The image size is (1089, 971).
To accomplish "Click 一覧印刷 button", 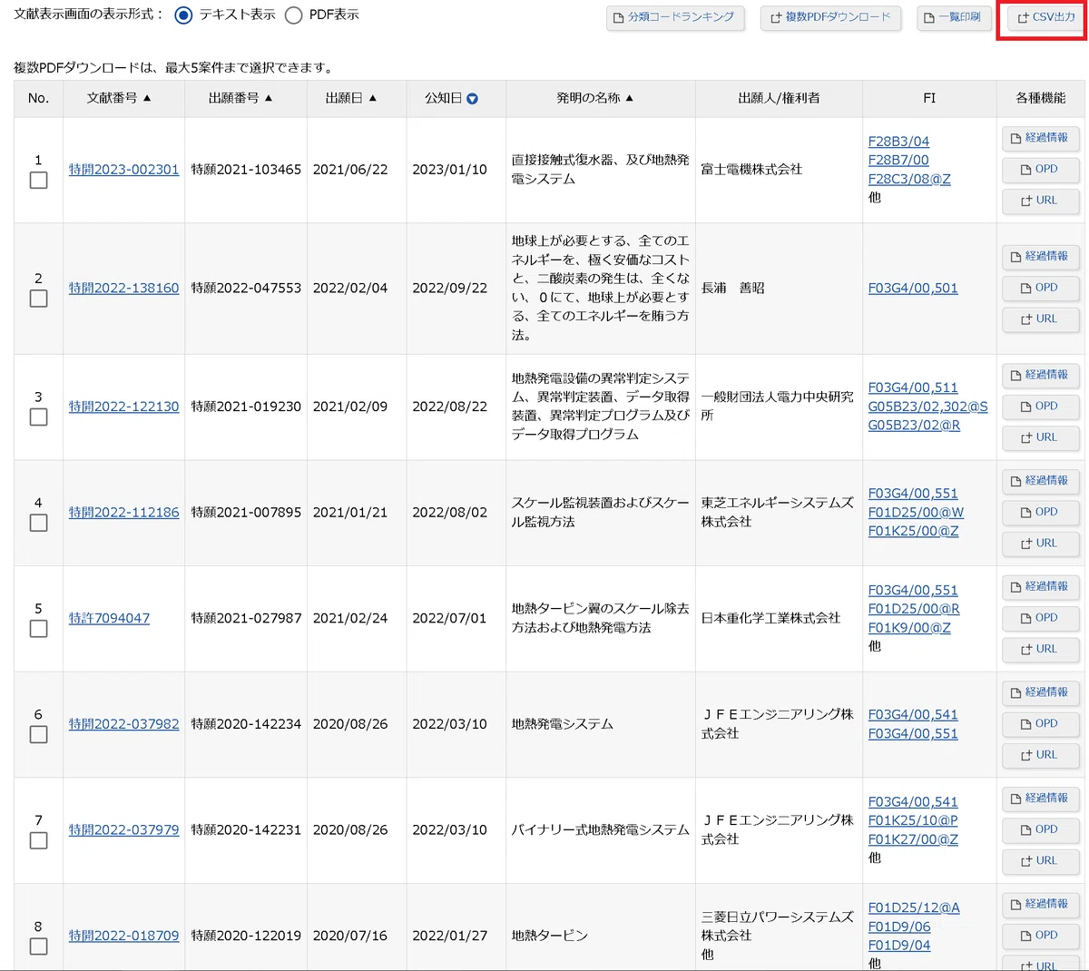I will pos(954,18).
